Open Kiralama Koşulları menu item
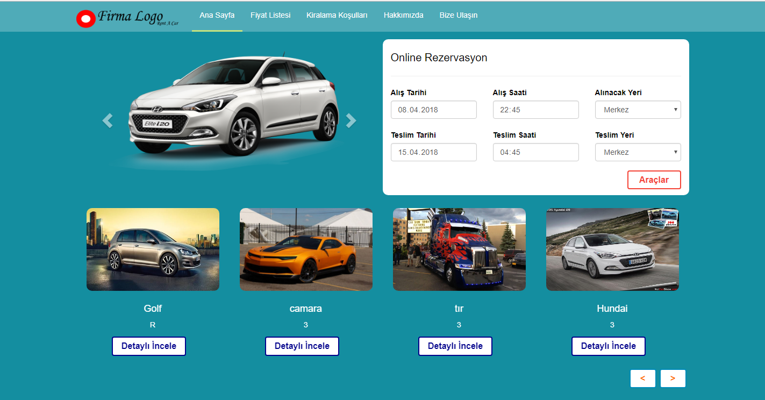The height and width of the screenshot is (400, 765). point(337,15)
